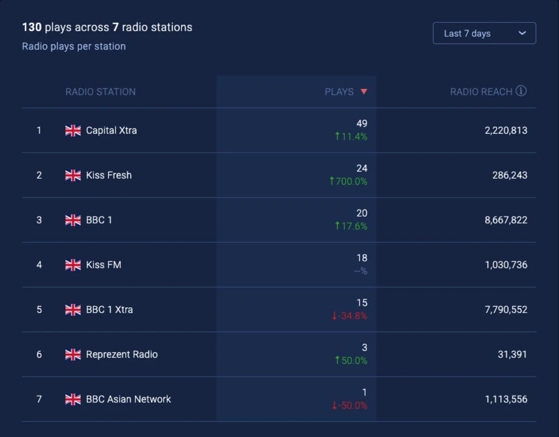
Task: Click the 700.0% increase indicator
Action: 349,182
